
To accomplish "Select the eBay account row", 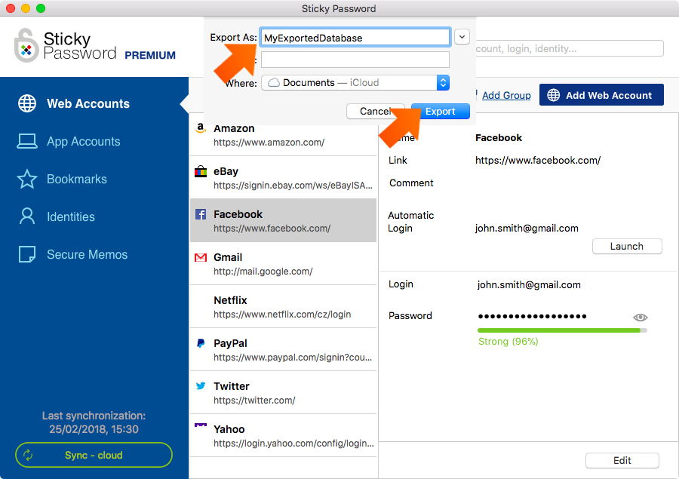I will click(x=283, y=177).
